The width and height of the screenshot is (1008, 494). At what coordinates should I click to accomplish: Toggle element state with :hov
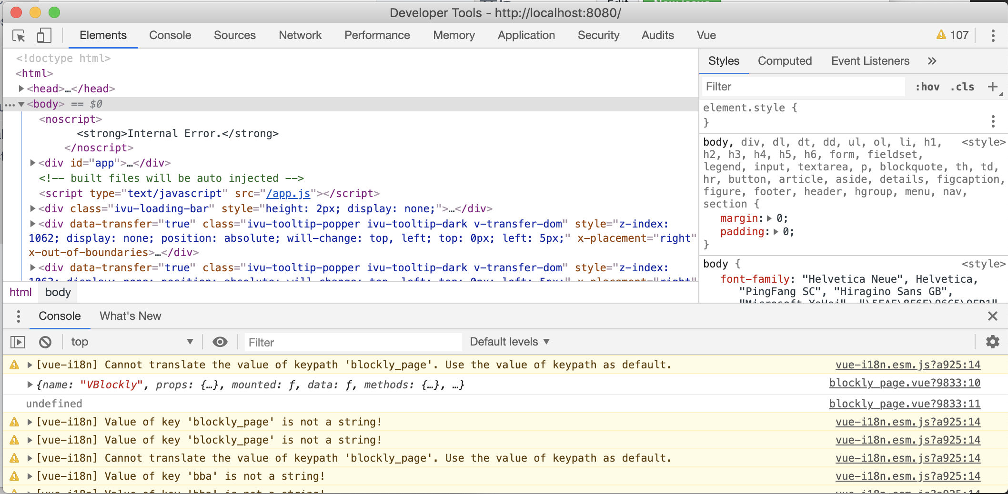click(927, 87)
